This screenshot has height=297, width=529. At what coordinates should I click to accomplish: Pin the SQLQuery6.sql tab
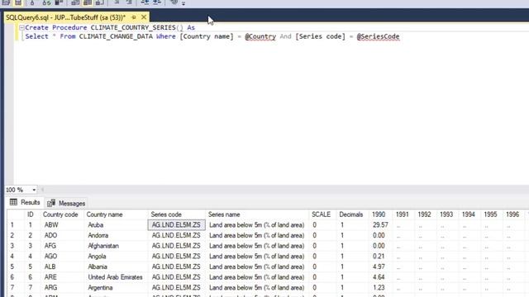pos(134,17)
